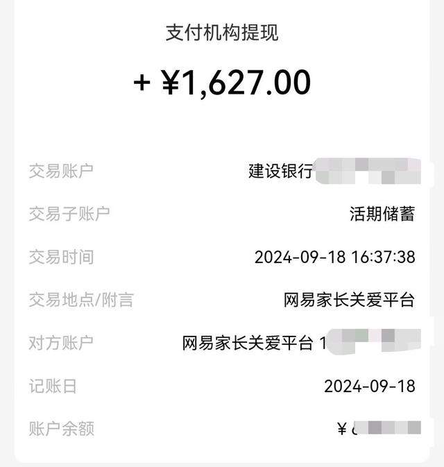Select the 记账日 date 2024-09-18
Viewport: 444px width, 467px height.
click(x=370, y=386)
